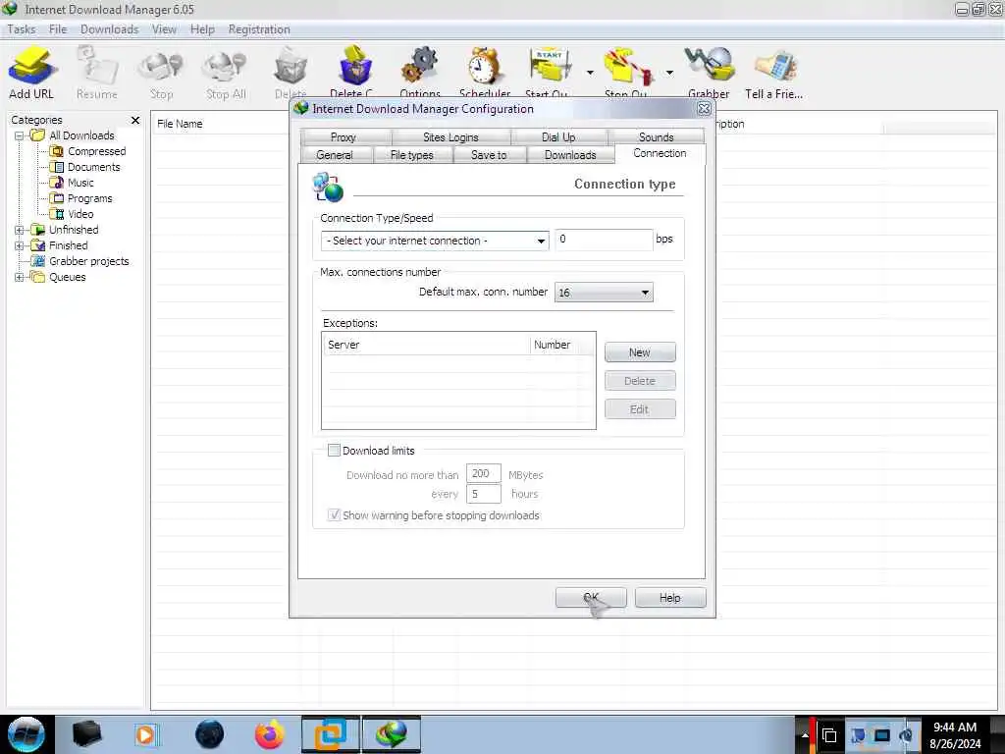This screenshot has height=754, width=1005.
Task: Switch to the Save to tab
Action: tap(489, 155)
